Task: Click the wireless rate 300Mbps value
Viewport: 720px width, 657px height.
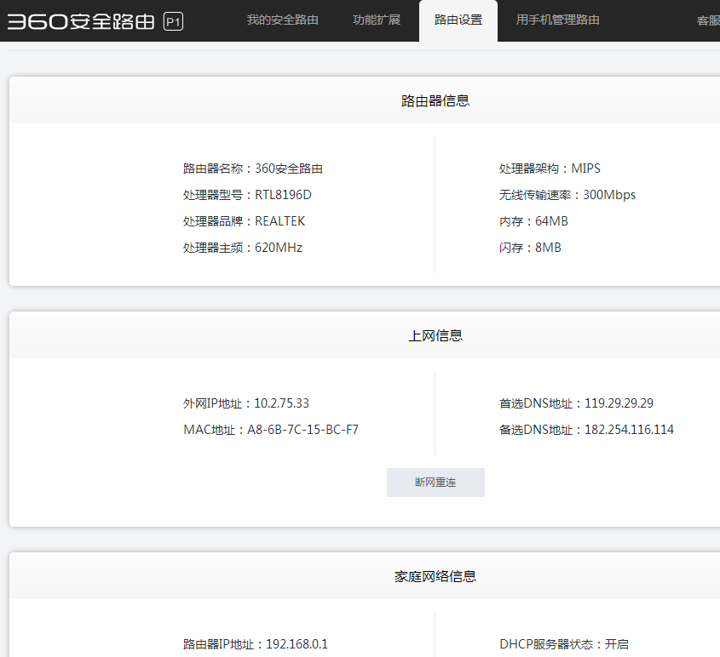Action: (608, 195)
